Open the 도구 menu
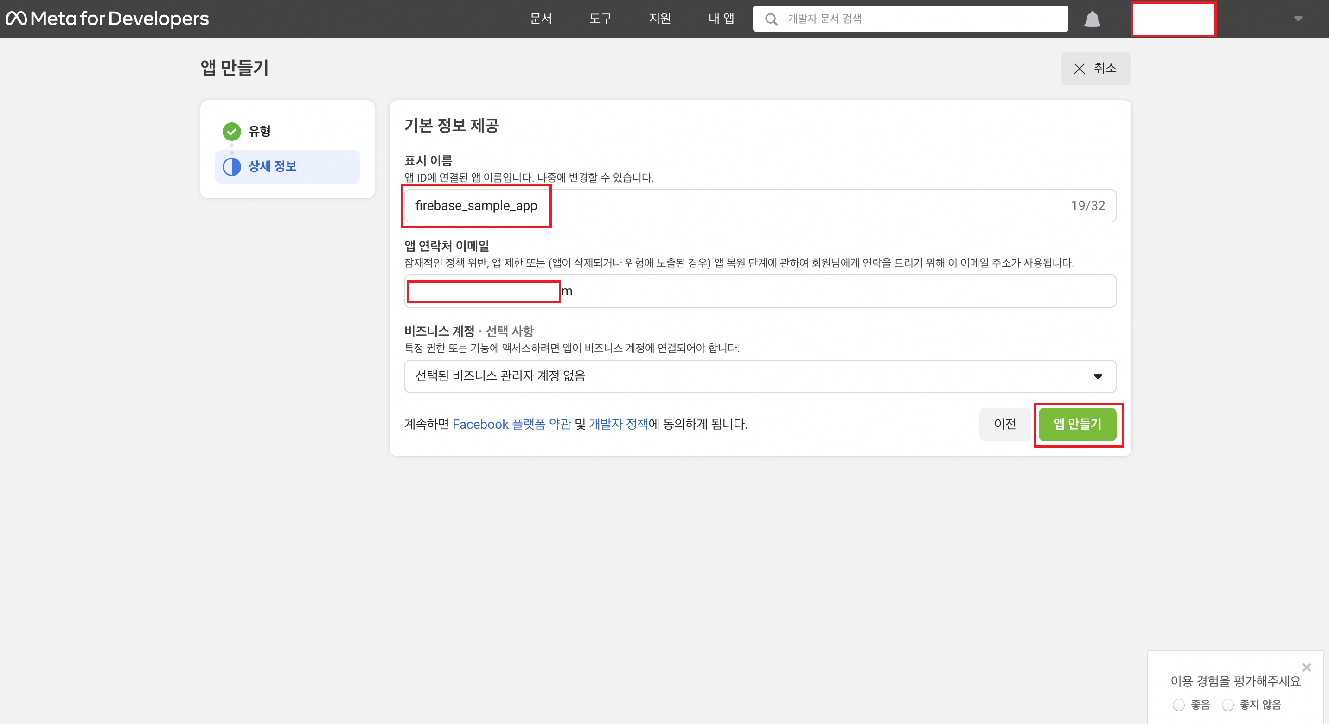Image resolution: width=1329 pixels, height=724 pixels. click(600, 19)
